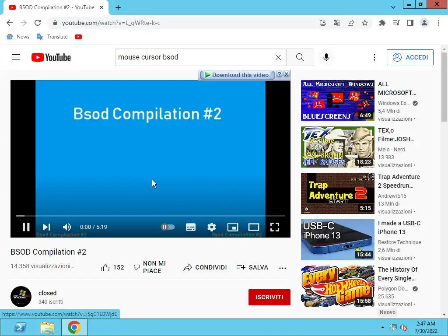Click the ACCEDI sign-in button
This screenshot has width=448, height=336.
coord(410,57)
